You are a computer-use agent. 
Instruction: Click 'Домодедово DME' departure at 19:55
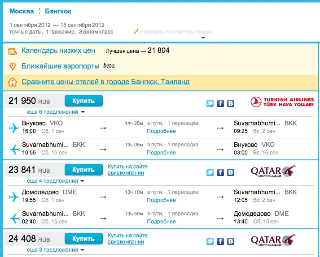pos(49,192)
